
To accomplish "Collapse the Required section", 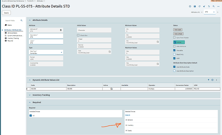I will 30,102.
